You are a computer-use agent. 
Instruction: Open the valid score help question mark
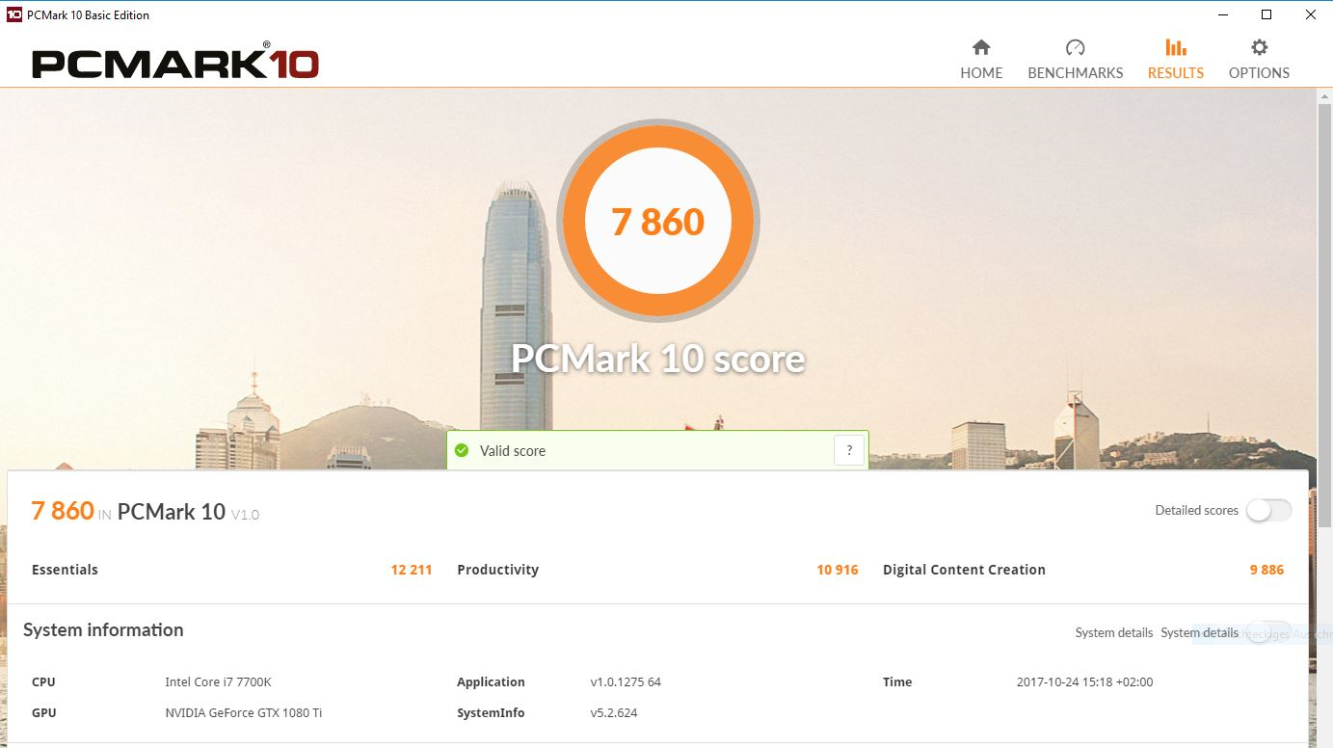849,450
